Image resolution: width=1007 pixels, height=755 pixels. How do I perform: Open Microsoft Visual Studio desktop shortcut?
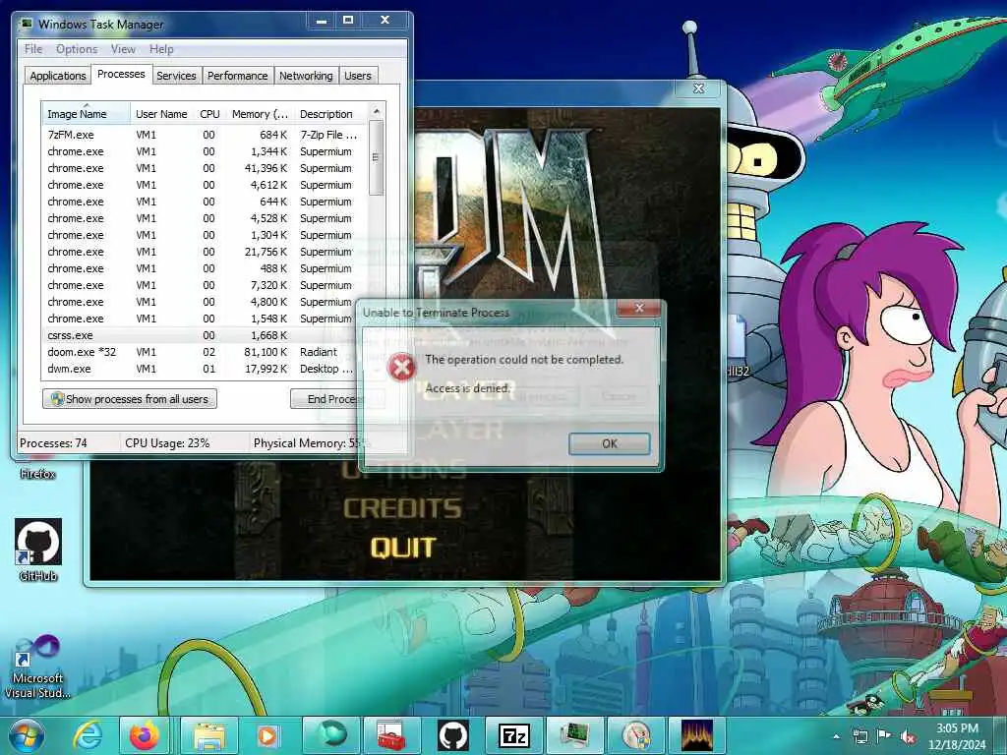pos(38,666)
